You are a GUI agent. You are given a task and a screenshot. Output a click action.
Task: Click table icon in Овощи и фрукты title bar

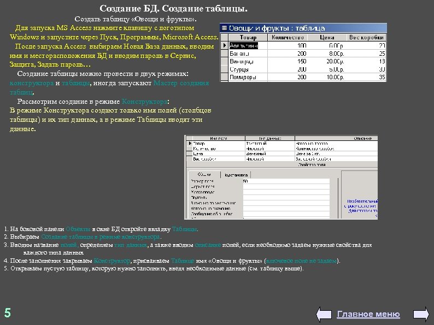(x=224, y=28)
